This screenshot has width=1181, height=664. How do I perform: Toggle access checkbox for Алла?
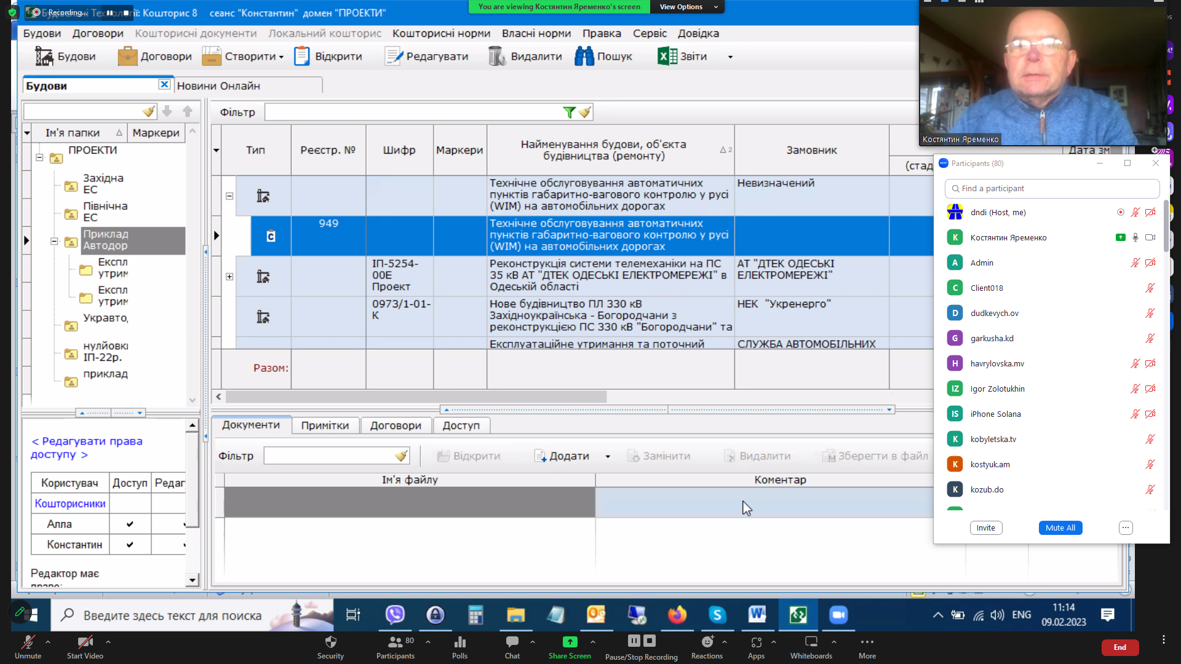point(130,524)
